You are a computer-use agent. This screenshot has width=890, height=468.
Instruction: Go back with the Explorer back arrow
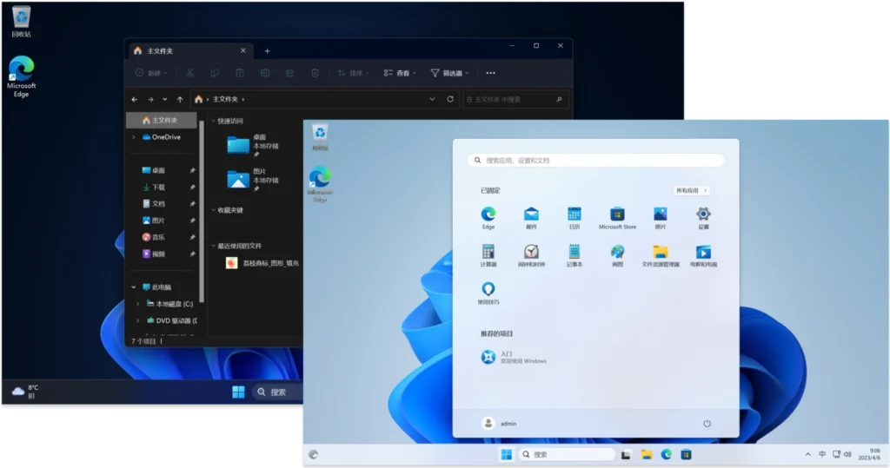click(135, 99)
